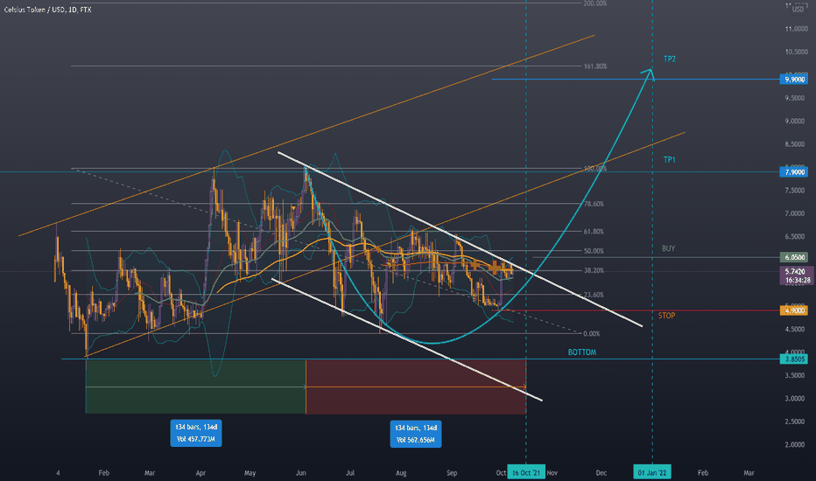
Task: Click the 0.00% Fibonacci level label
Action: [x=591, y=334]
